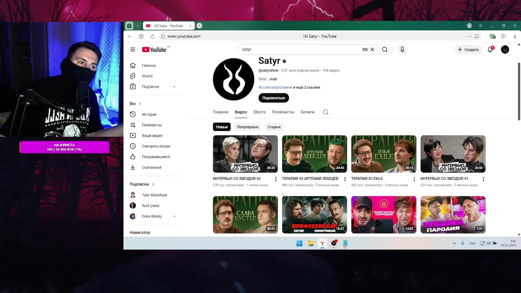
Task: Open the vk.com/satyrchannel link
Action: click(x=275, y=87)
